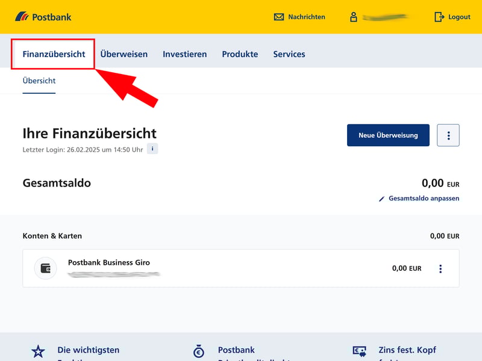Select the Übersicht sub-tab
Image resolution: width=482 pixels, height=361 pixels.
(39, 81)
